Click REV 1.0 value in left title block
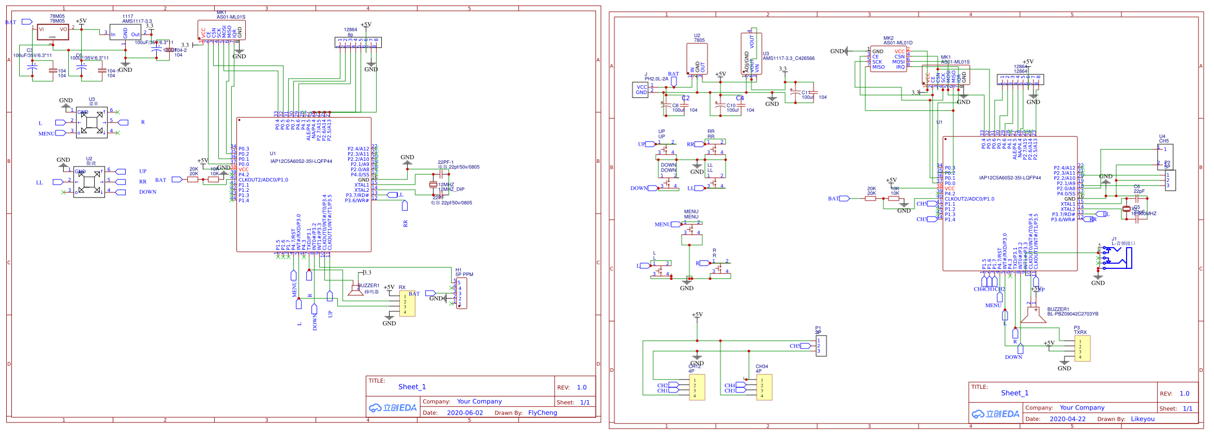 [x=582, y=387]
